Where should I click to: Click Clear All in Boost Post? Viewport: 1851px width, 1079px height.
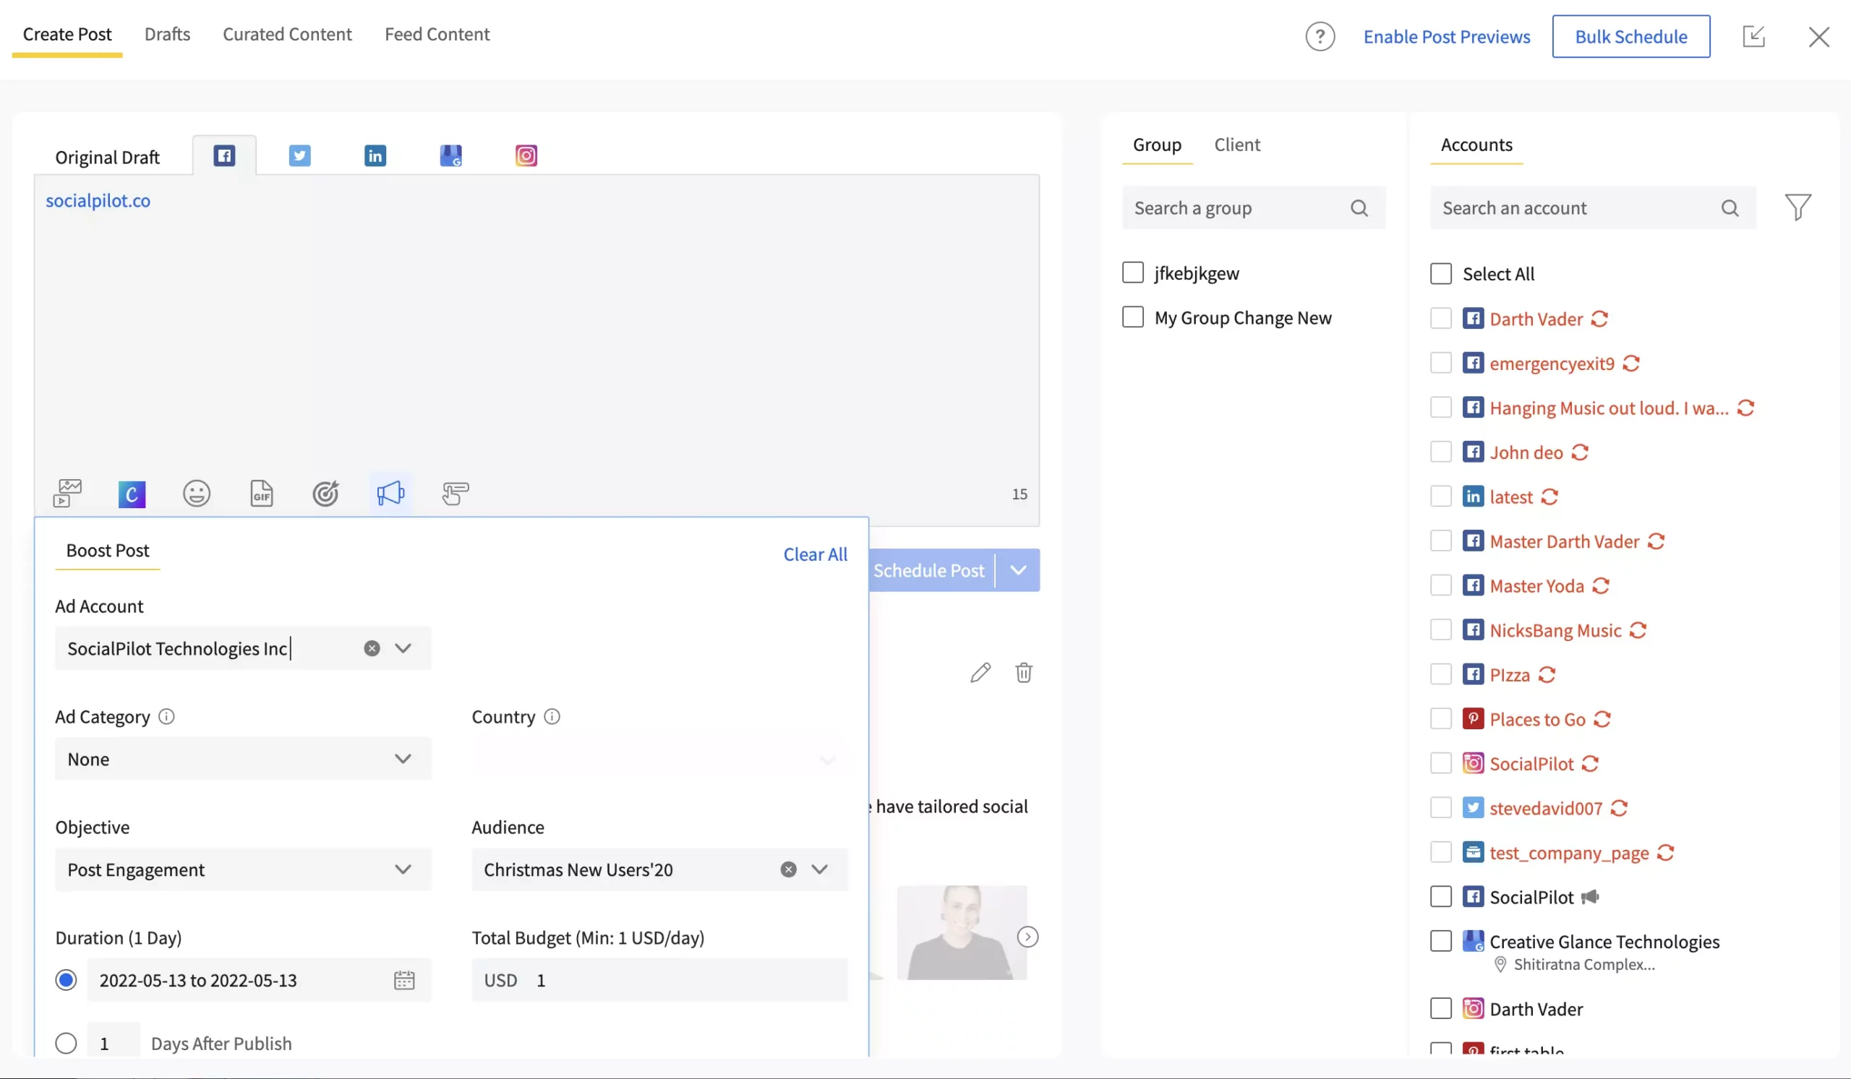(816, 555)
